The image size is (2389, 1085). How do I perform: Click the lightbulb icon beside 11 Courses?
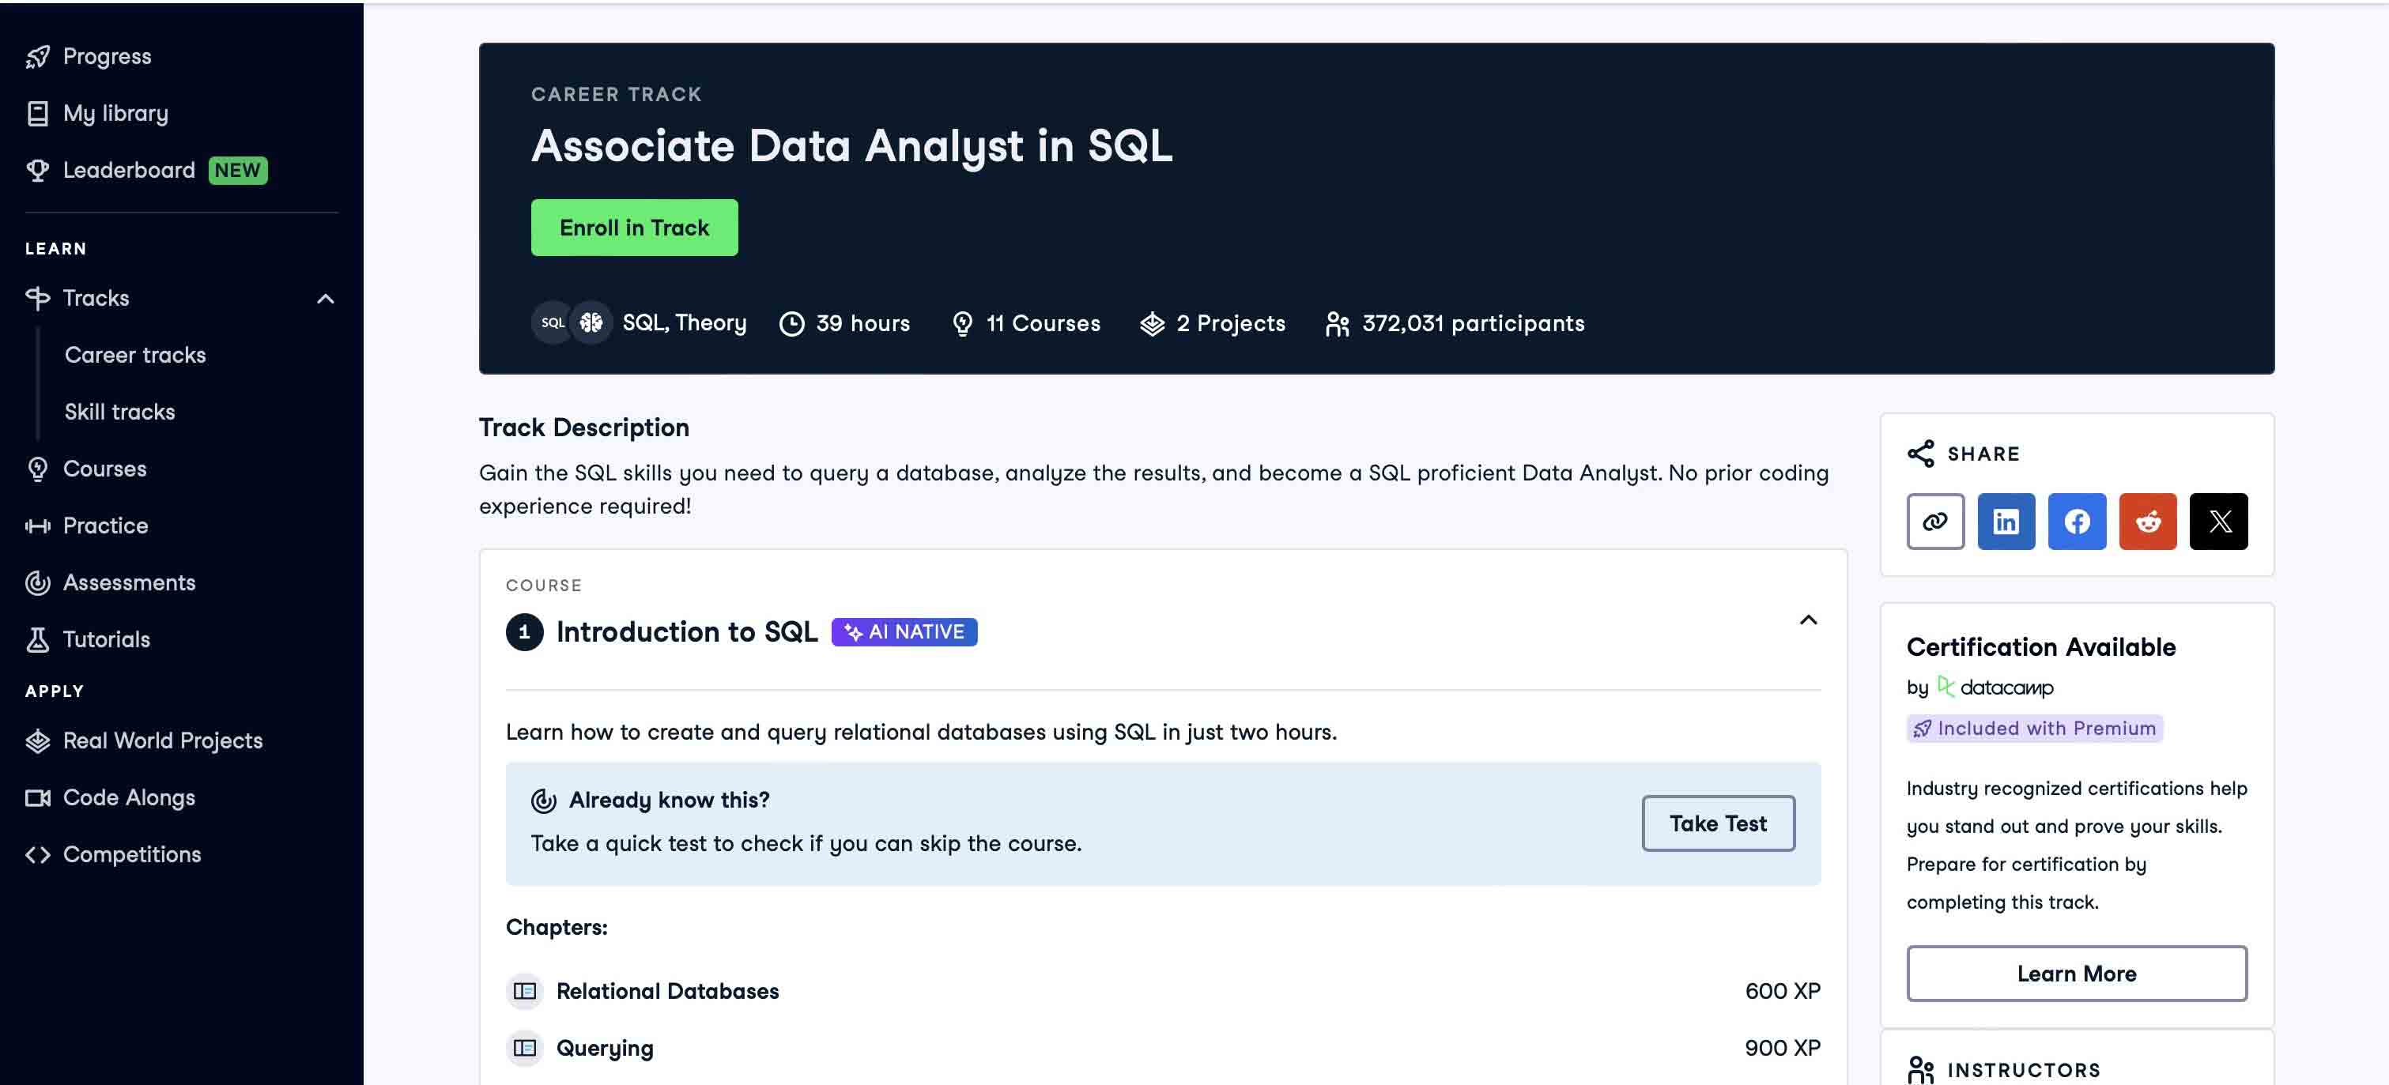(963, 324)
